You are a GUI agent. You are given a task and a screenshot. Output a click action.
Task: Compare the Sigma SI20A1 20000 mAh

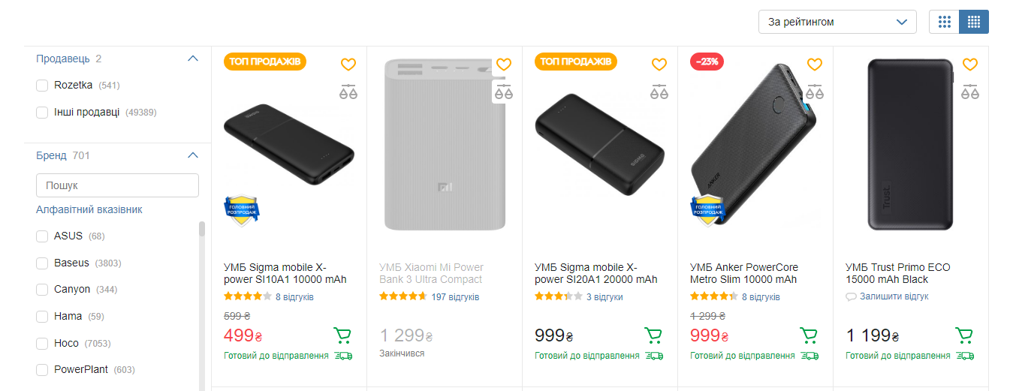(x=659, y=93)
